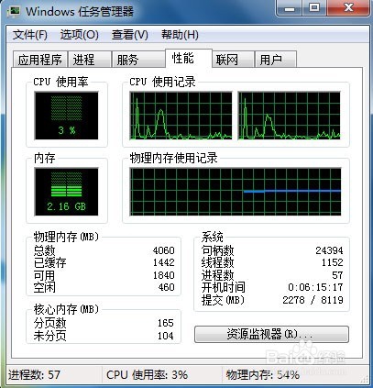
Task: Click status bar CPU 使用率: 3%
Action: (148, 374)
